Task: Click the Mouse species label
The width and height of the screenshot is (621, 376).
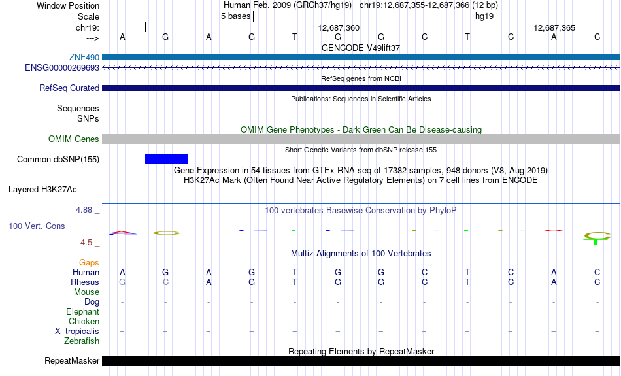Action: (x=86, y=292)
